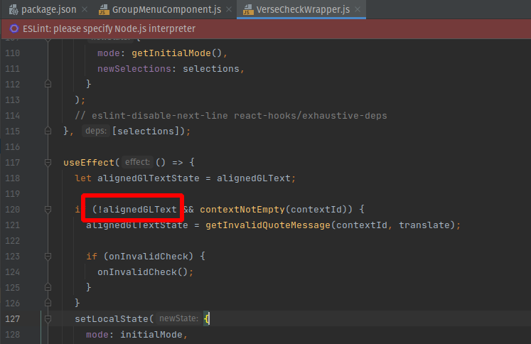Click newSelections on line 111
The width and height of the screenshot is (531, 344).
point(134,69)
